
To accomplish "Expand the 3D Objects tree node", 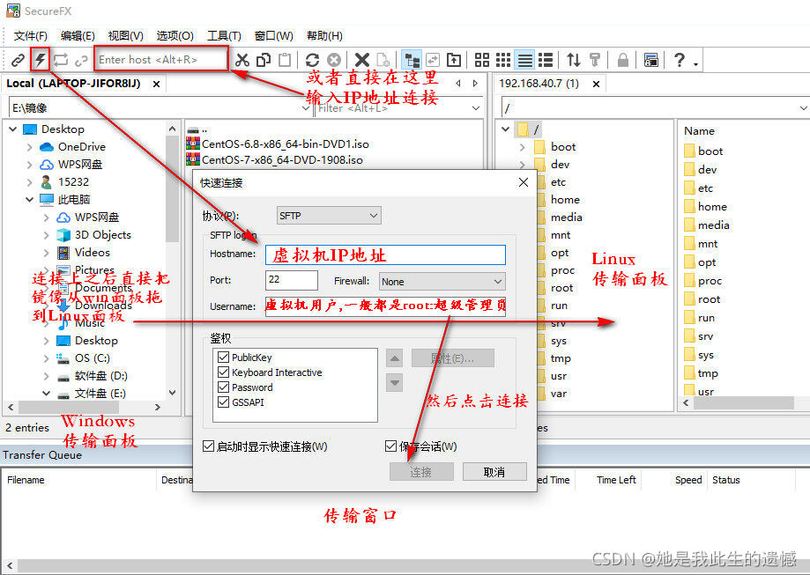I will click(x=46, y=235).
